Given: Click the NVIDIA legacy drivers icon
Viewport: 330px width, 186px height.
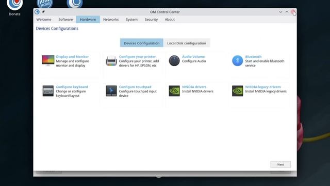Looking at the screenshot, I should point(237,91).
